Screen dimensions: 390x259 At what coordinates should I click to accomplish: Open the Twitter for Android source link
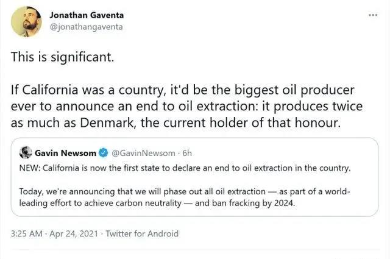142,233
